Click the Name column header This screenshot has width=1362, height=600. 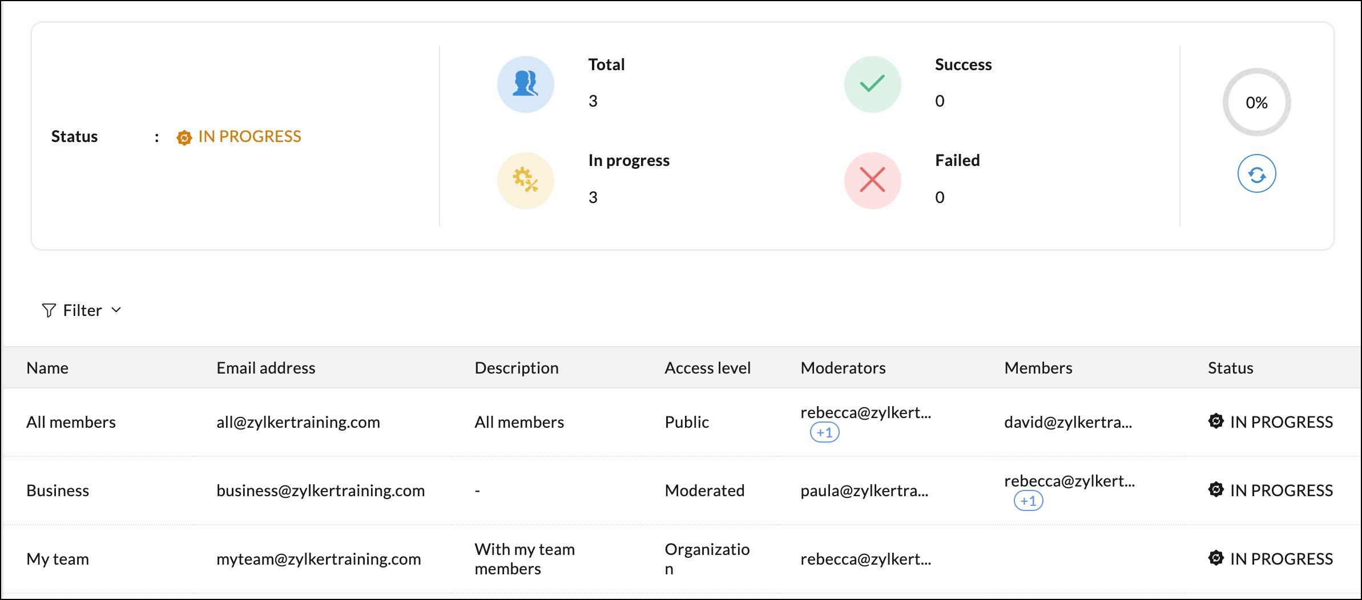pos(47,368)
